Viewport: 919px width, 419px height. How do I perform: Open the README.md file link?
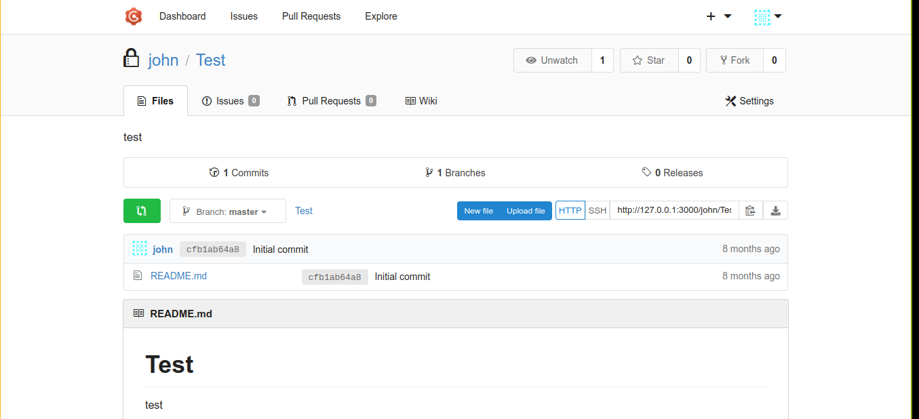pos(178,276)
